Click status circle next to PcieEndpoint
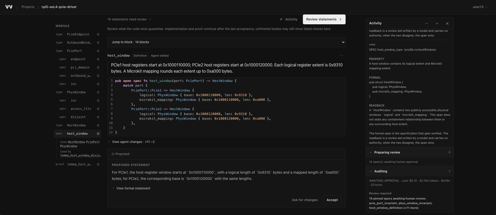The height and width of the screenshot is (215, 496). (98, 34)
